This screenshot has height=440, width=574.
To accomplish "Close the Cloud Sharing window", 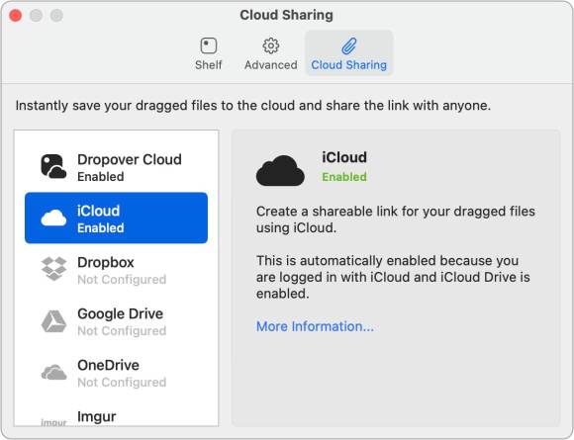I will (x=16, y=16).
